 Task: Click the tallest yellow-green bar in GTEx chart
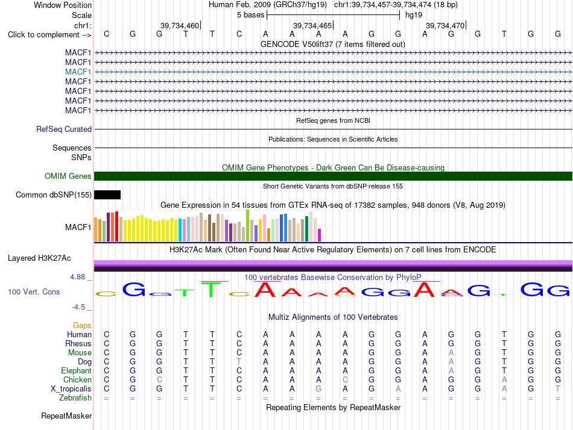click(248, 226)
